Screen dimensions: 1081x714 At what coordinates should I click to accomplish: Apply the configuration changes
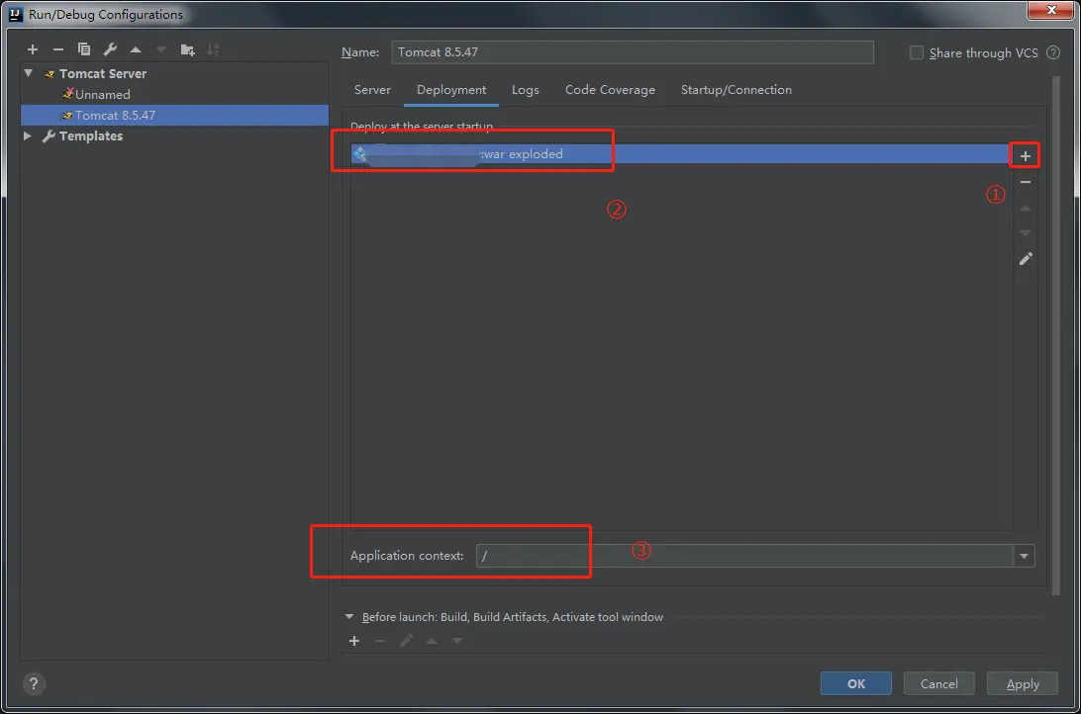pos(1023,683)
